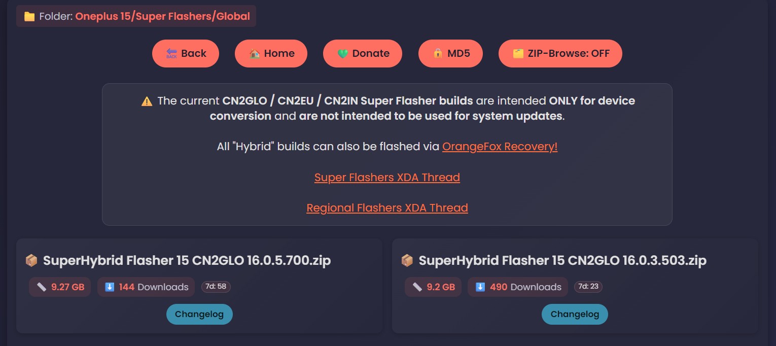Click package icon for 16.0.3.503 zip

click(407, 261)
